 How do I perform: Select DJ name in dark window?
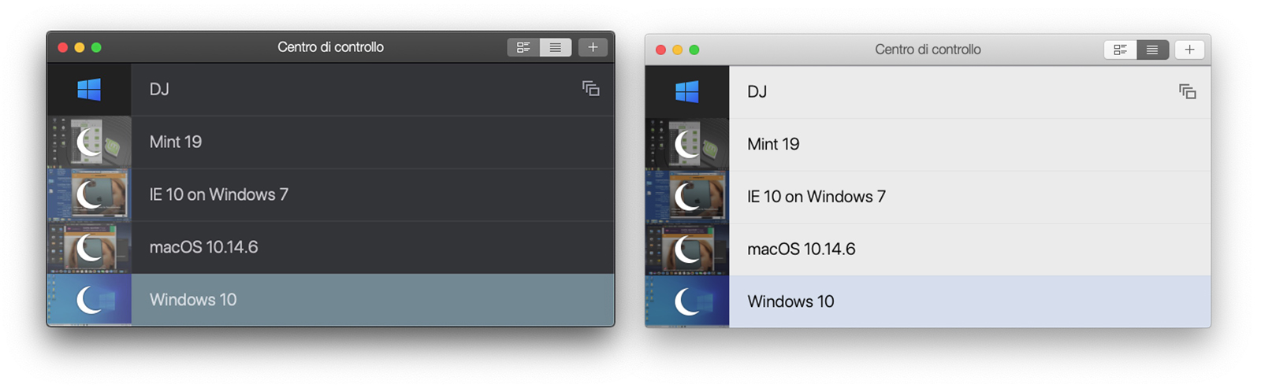tap(159, 89)
